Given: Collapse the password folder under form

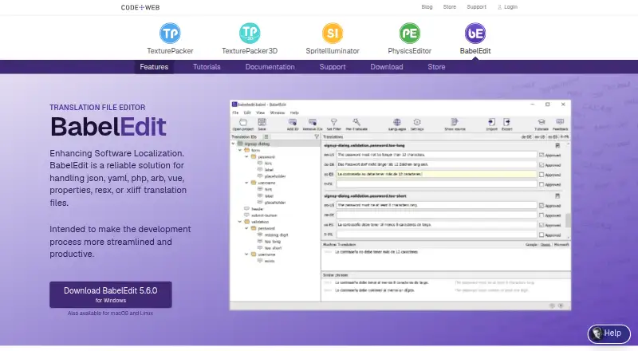Looking at the screenshot, I should coord(246,157).
